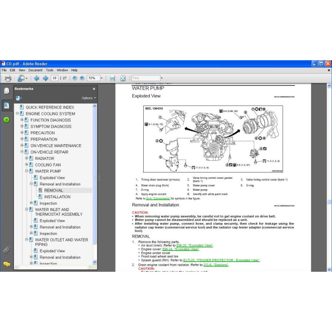Select WATER INLET AND THERMOSTAT ASSEMBLY bookmark

click(59, 212)
